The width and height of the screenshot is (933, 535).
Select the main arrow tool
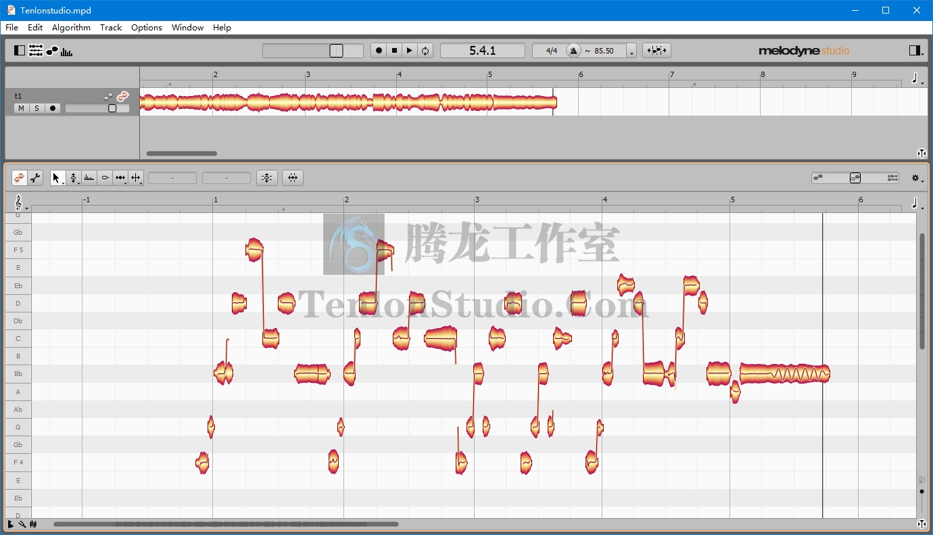coord(57,178)
